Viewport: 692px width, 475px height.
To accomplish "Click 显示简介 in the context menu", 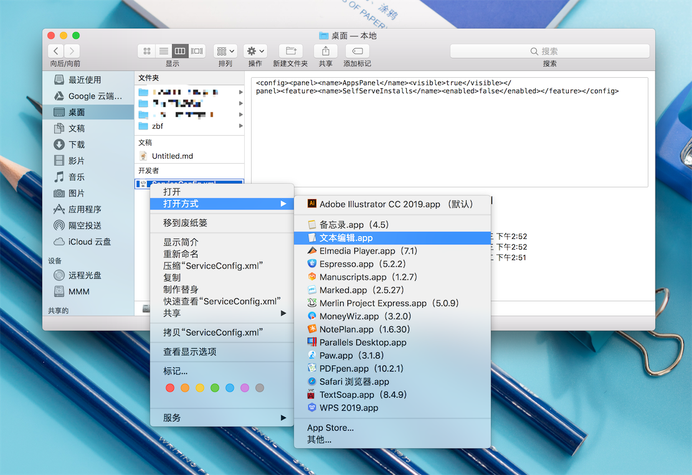I will [222, 242].
